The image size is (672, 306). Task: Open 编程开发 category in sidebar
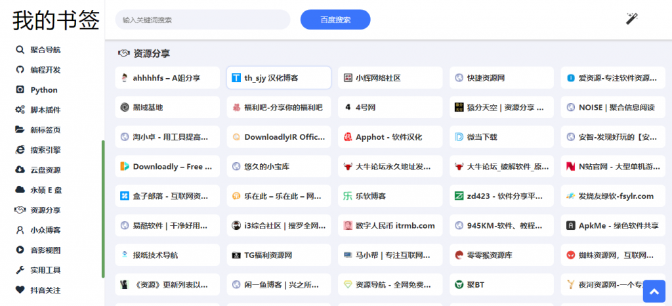click(45, 70)
